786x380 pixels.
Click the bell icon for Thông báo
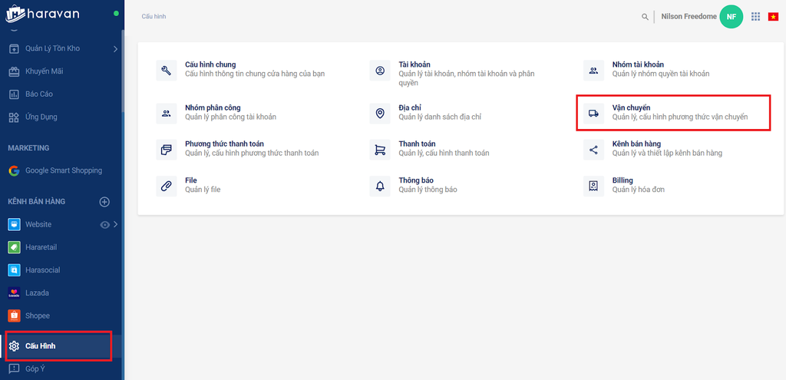pyautogui.click(x=380, y=186)
